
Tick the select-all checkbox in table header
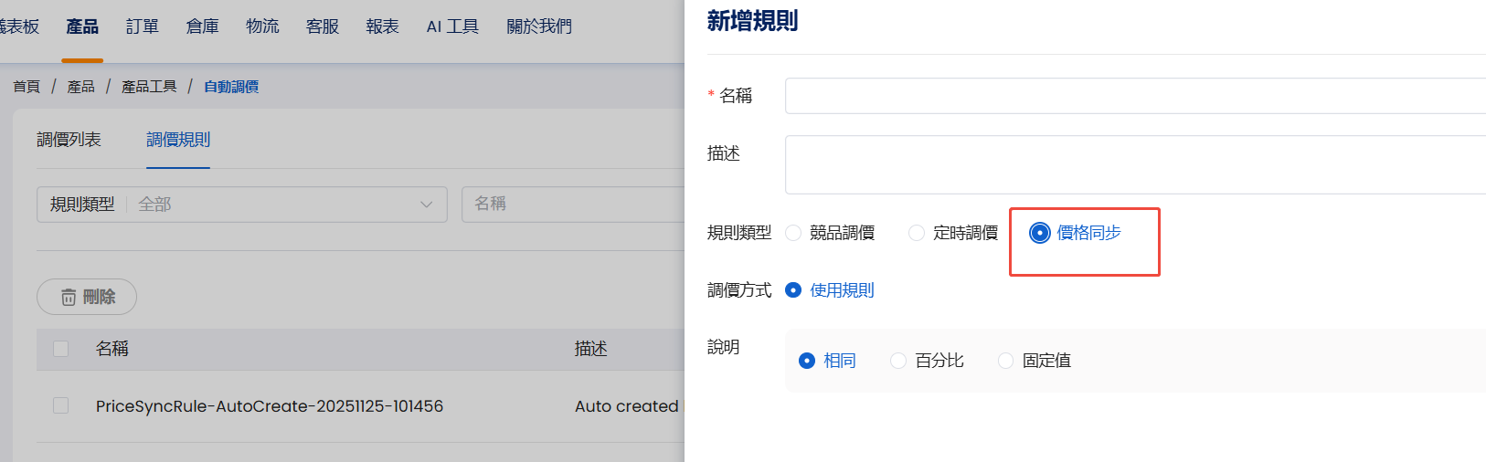61,349
